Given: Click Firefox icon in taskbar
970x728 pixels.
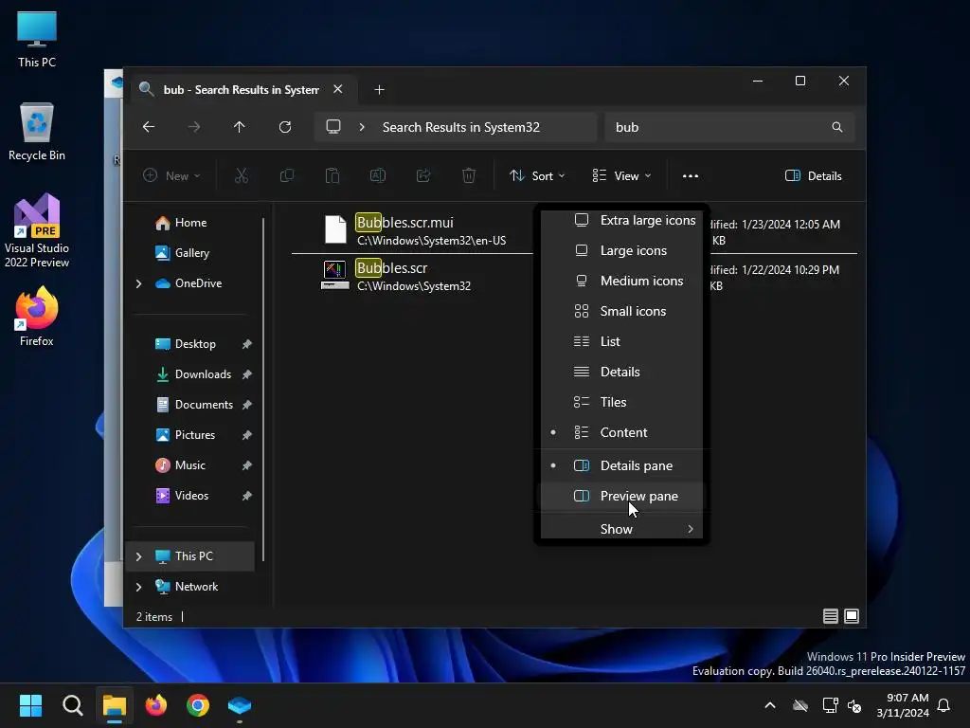Looking at the screenshot, I should pyautogui.click(x=156, y=705).
